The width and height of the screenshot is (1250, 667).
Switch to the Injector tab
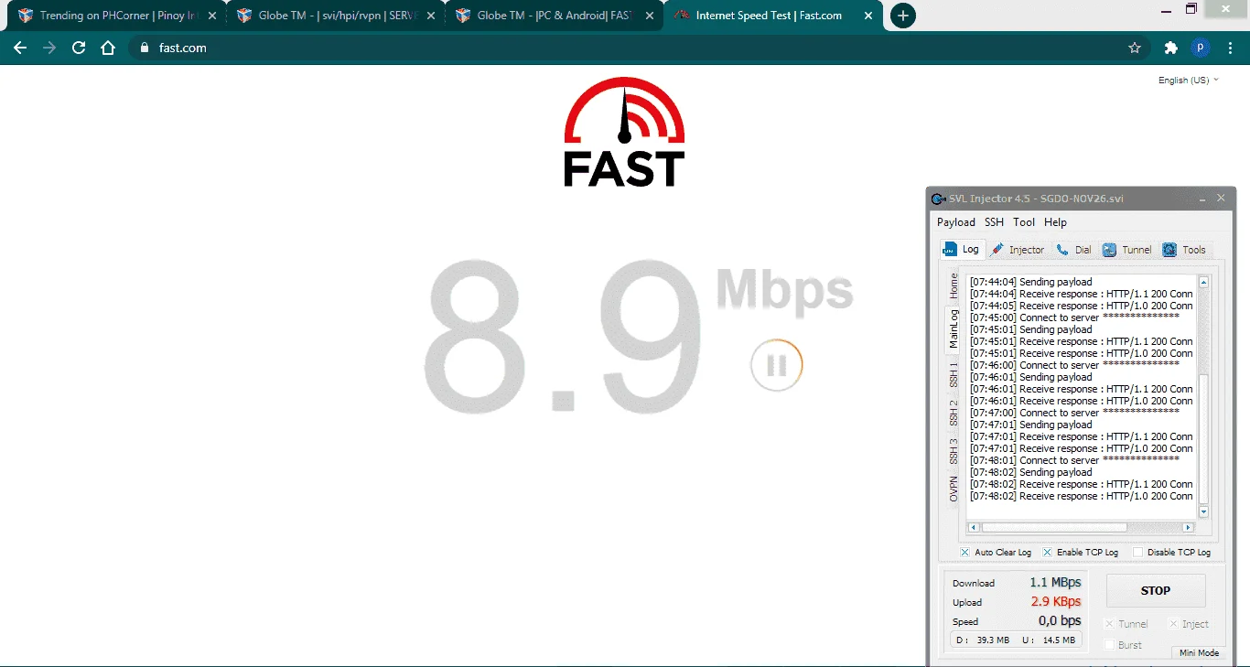point(1017,250)
